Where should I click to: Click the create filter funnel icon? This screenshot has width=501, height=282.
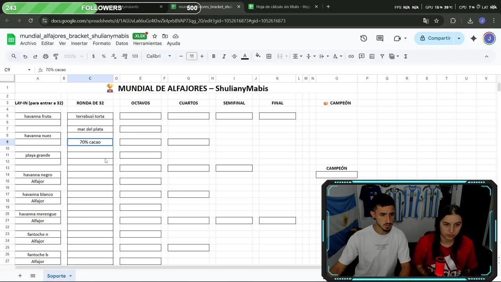[x=382, y=56]
